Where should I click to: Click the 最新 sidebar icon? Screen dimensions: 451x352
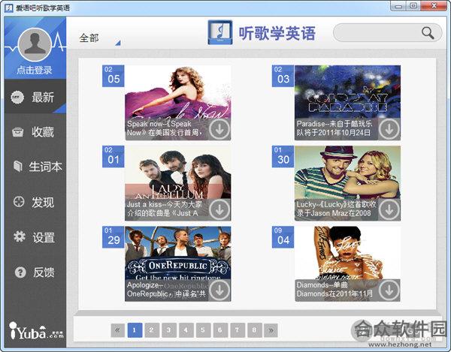[17, 98]
